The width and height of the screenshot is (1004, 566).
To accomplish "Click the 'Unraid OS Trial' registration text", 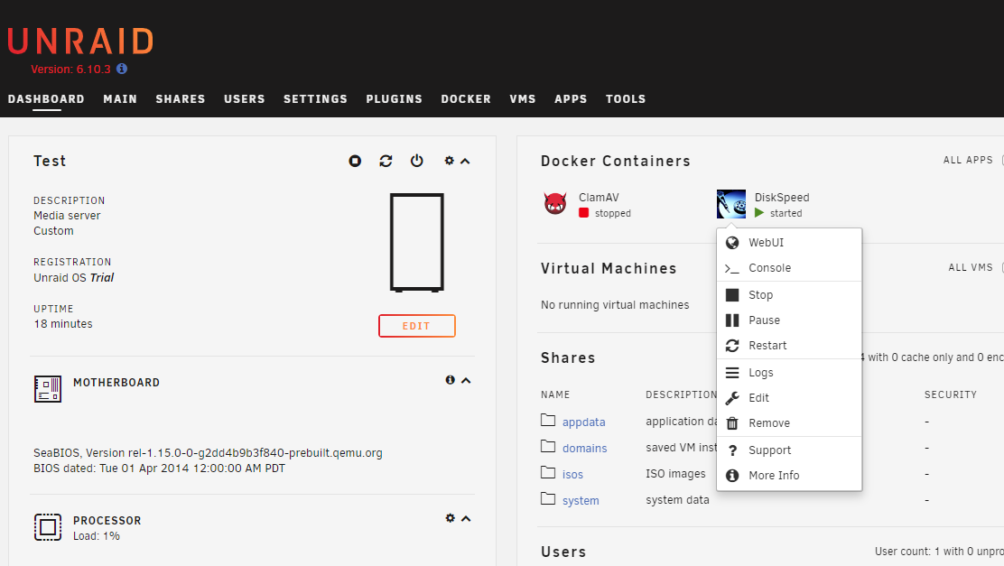I will [x=74, y=277].
